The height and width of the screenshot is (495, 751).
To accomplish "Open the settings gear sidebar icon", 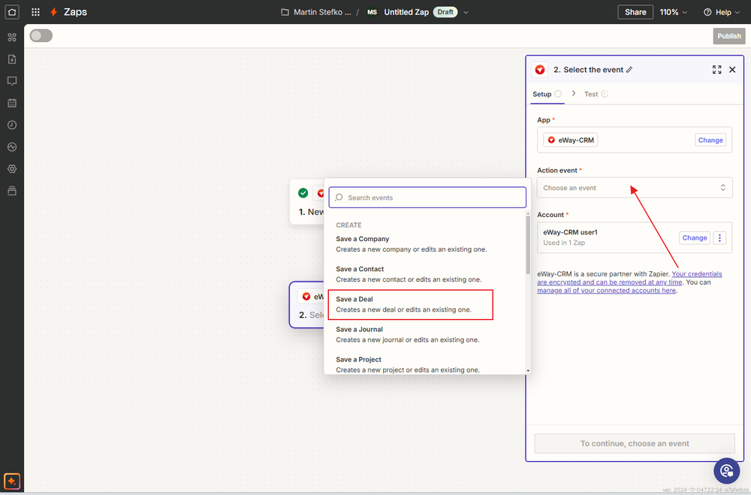I will [x=12, y=169].
